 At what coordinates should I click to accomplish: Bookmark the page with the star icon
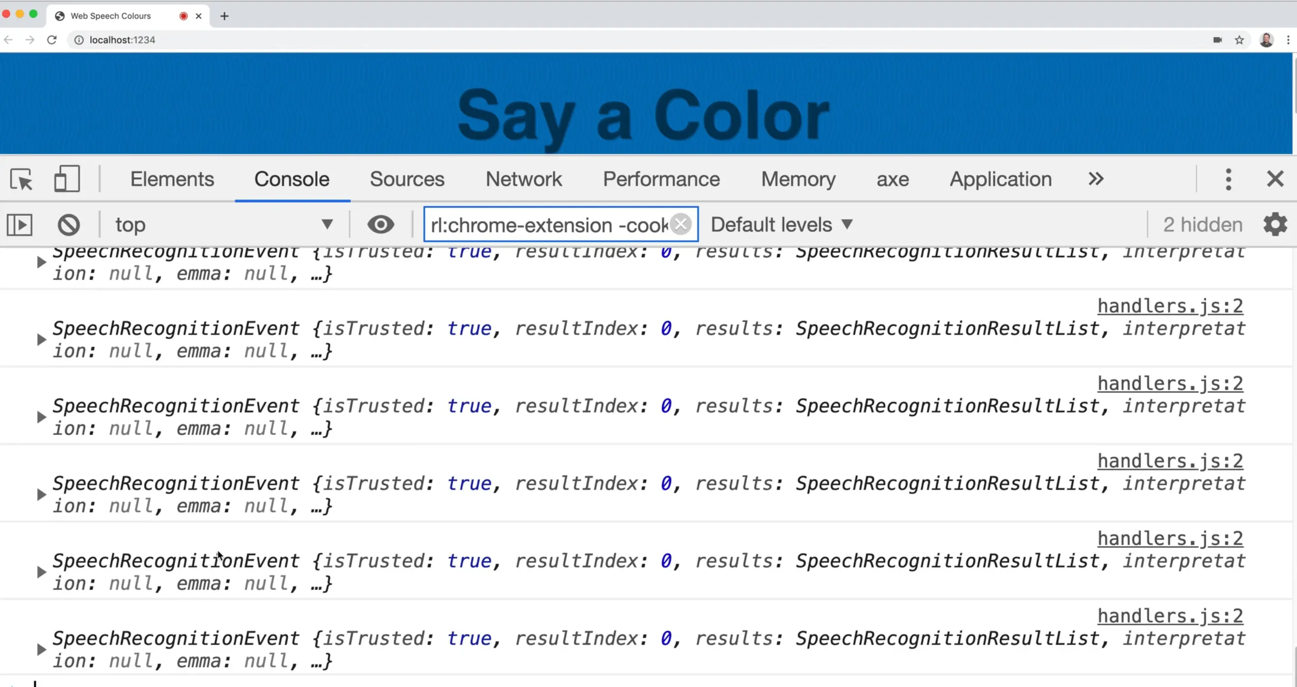point(1239,40)
